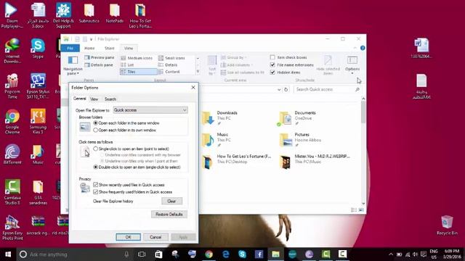The width and height of the screenshot is (465, 261).
Task: Click Clear history button
Action: tap(171, 201)
